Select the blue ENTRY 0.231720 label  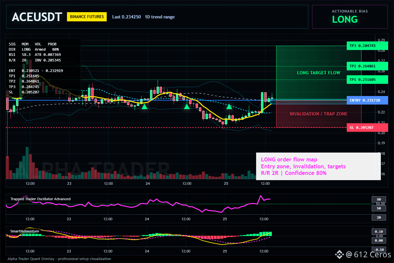click(367, 100)
